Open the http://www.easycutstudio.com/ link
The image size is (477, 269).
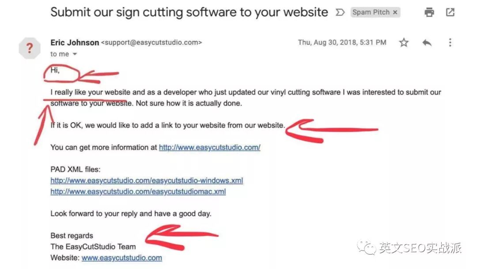(x=210, y=147)
